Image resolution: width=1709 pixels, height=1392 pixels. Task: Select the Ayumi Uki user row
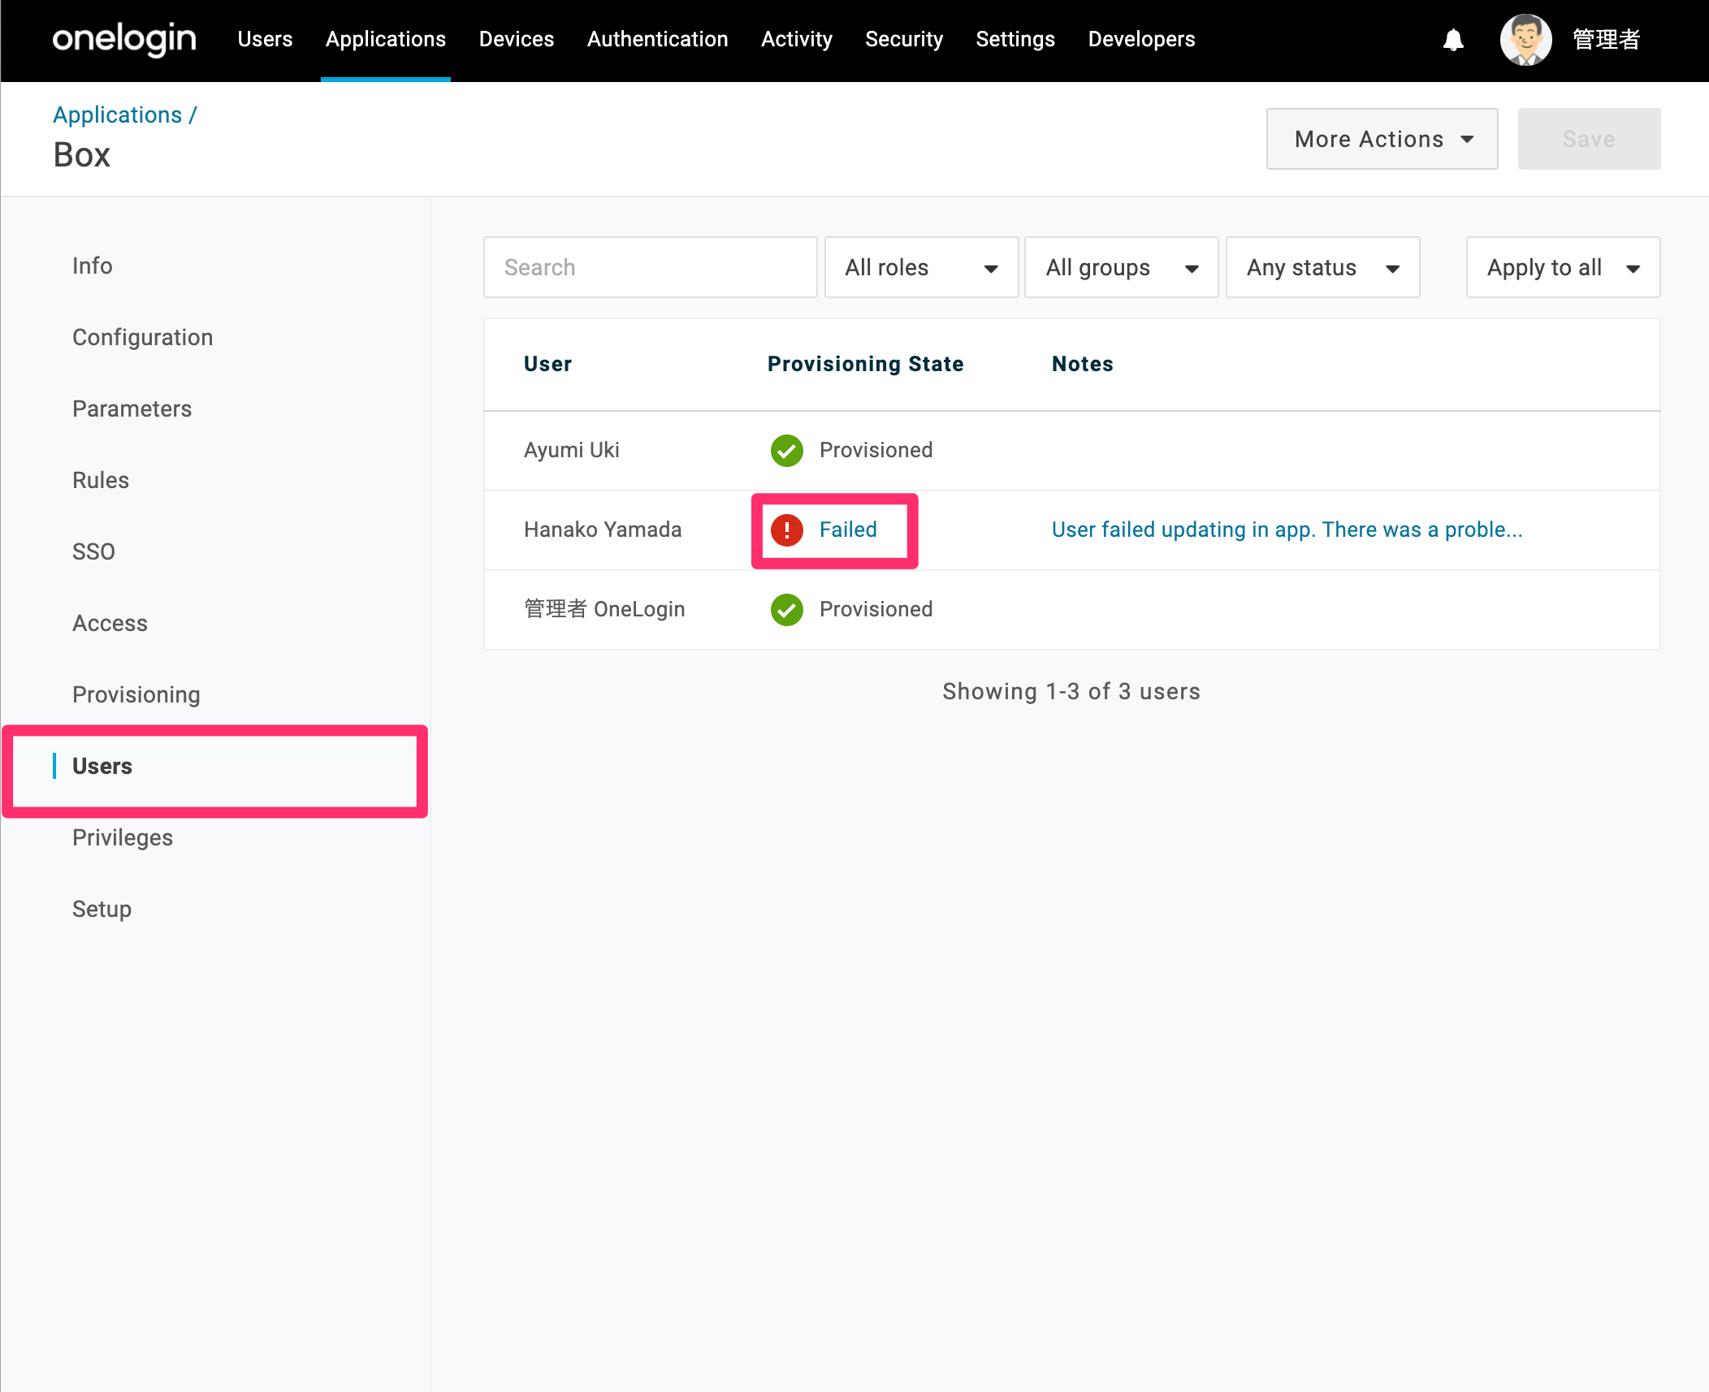(1071, 451)
